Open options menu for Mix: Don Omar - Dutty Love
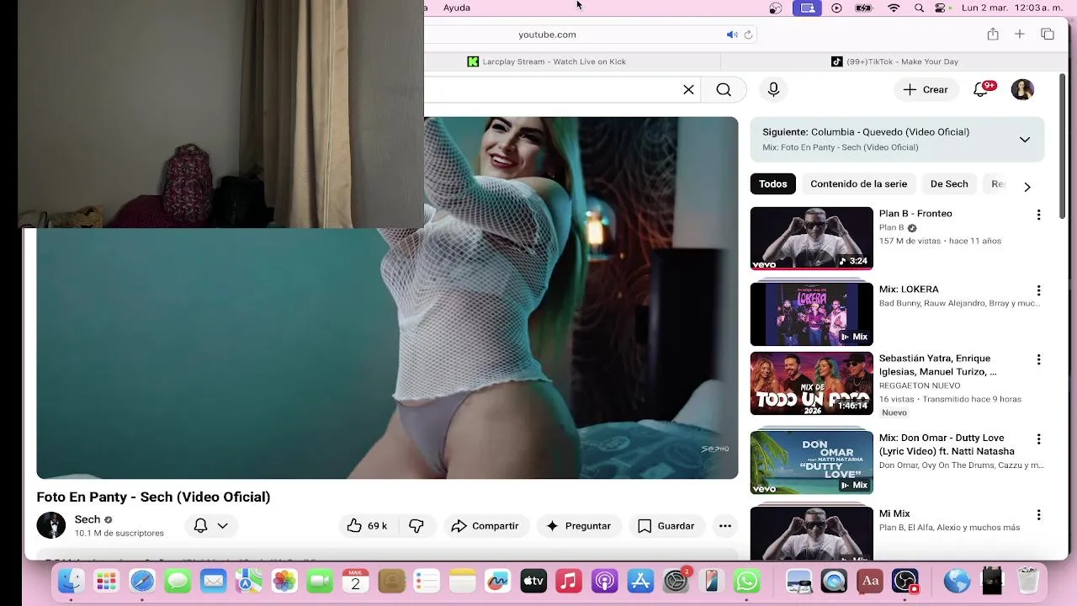The width and height of the screenshot is (1077, 606). pos(1038,439)
